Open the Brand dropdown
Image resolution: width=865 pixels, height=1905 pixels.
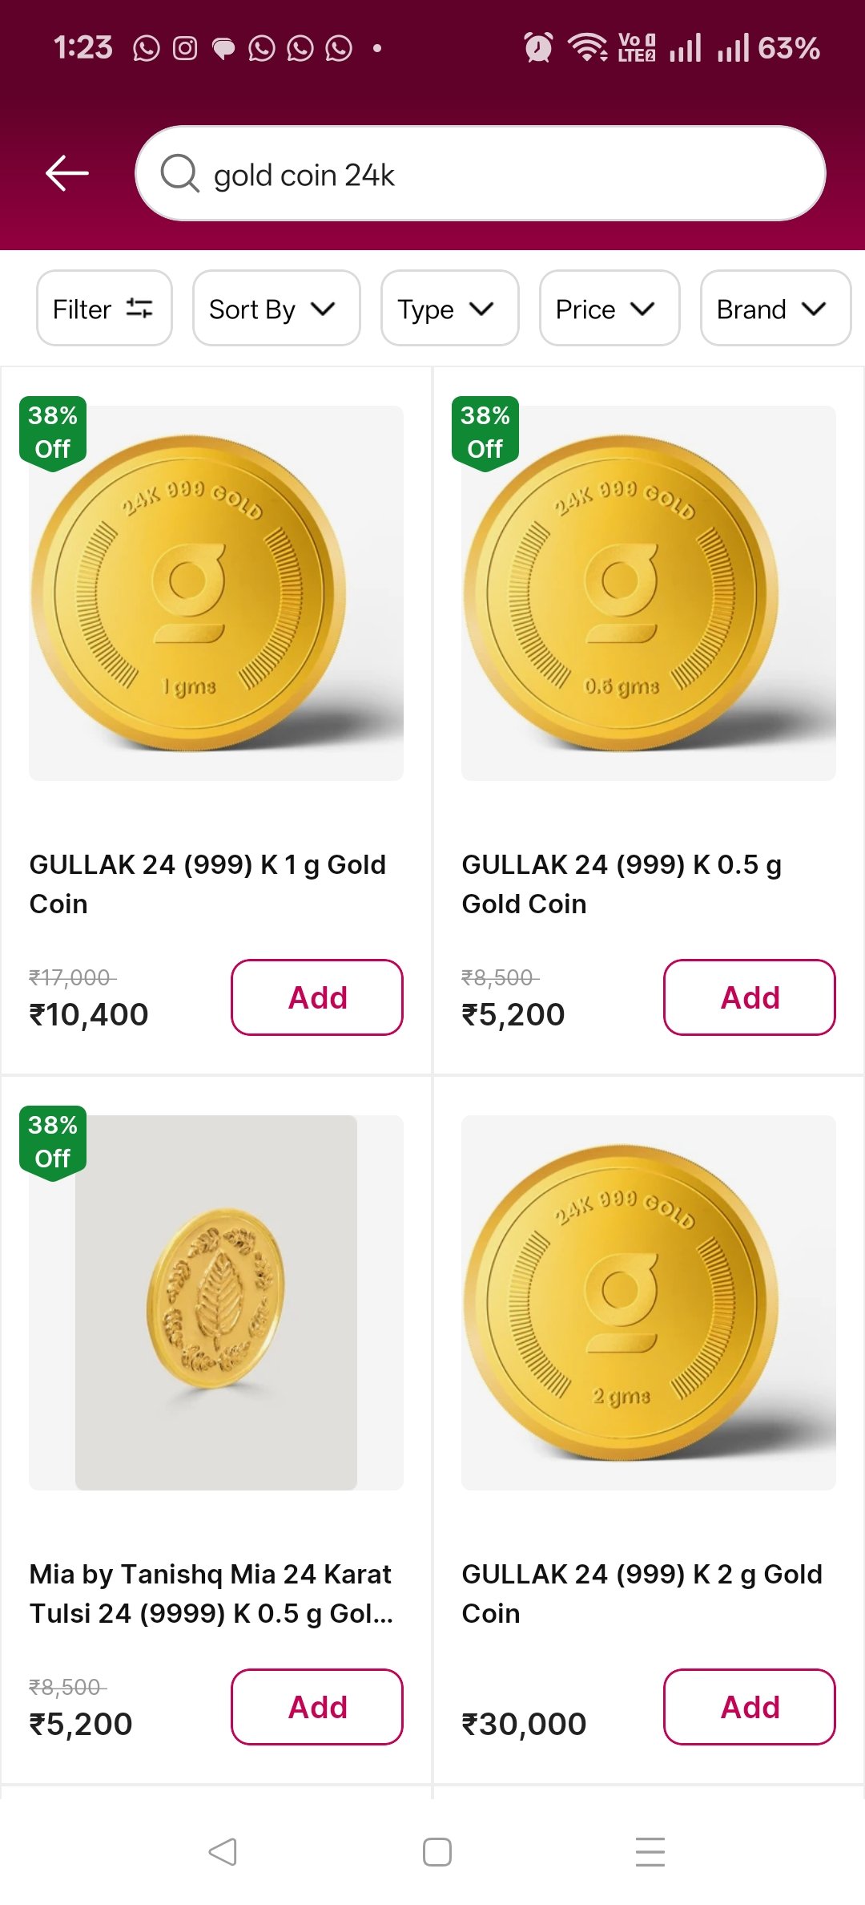(x=774, y=309)
